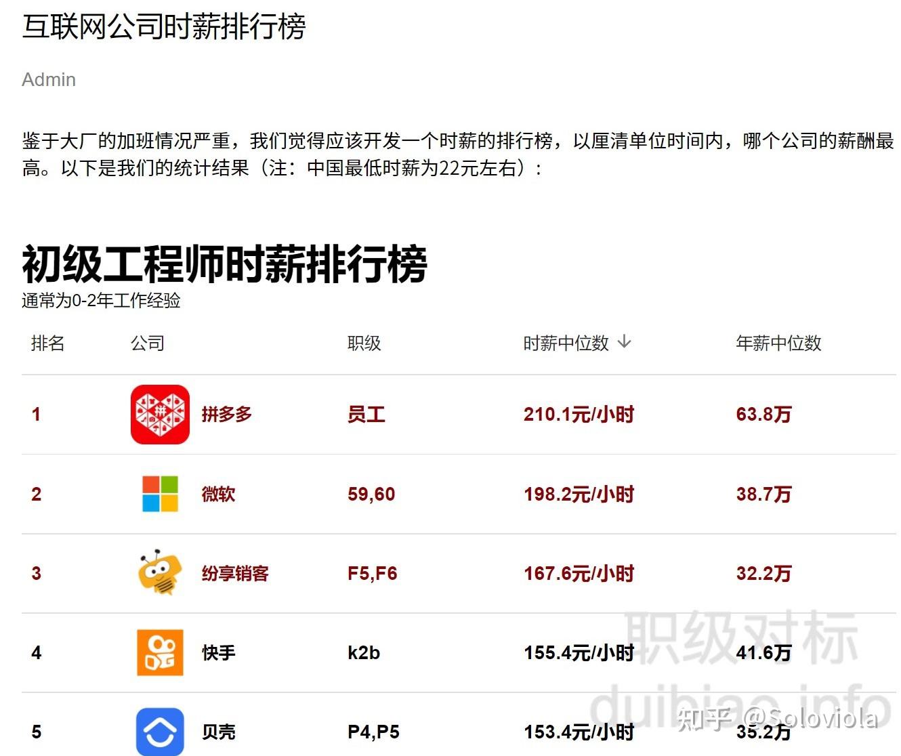
Task: Click the 32.2万 annual salary cell
Action: coord(763,573)
